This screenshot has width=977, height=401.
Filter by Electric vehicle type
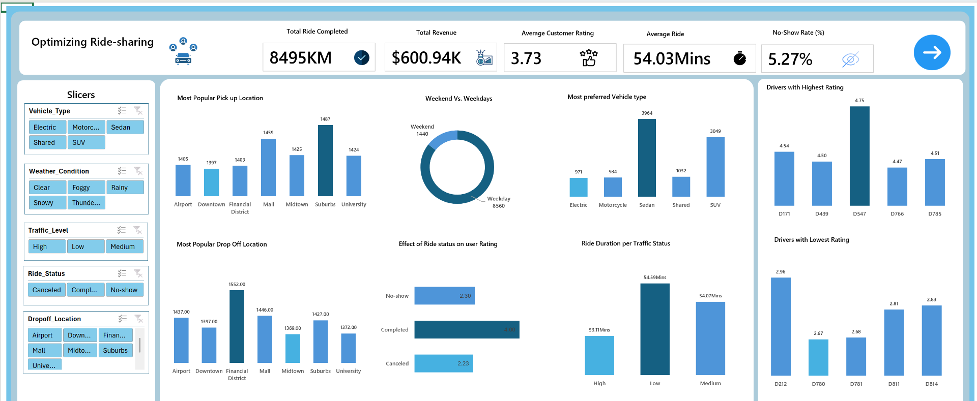(47, 127)
